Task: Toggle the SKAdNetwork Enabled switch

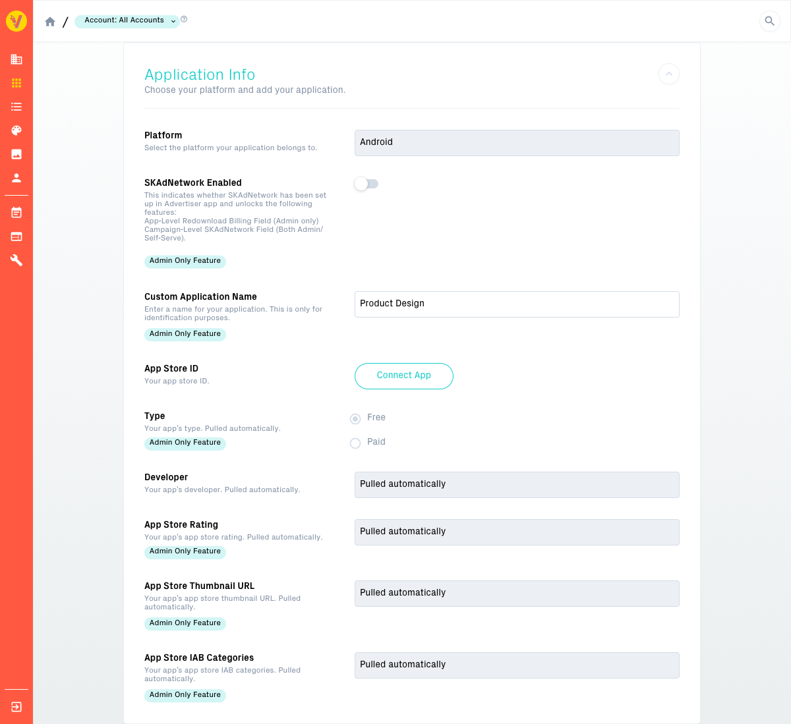Action: (x=366, y=184)
